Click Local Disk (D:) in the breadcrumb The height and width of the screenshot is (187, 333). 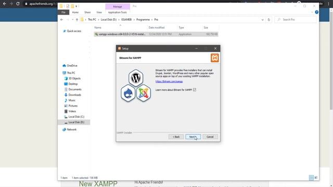(109, 20)
